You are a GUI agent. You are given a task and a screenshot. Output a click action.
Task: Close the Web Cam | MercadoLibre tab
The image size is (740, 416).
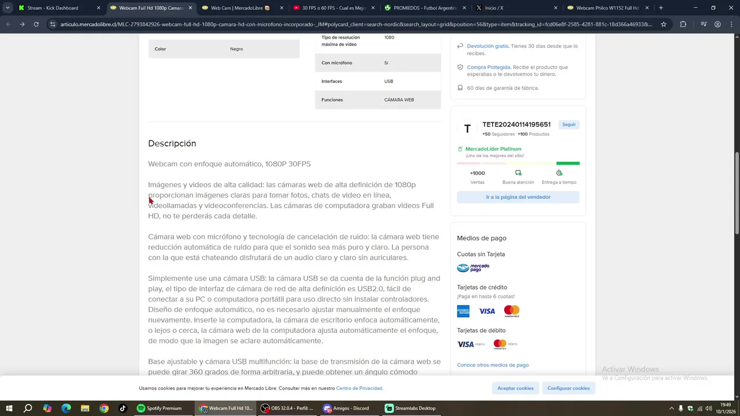pyautogui.click(x=282, y=8)
